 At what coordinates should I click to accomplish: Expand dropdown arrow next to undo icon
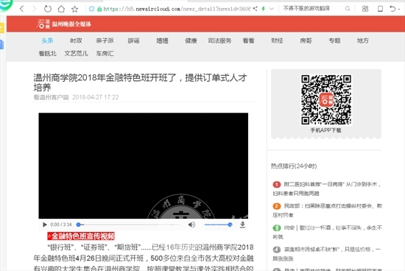pos(399,9)
